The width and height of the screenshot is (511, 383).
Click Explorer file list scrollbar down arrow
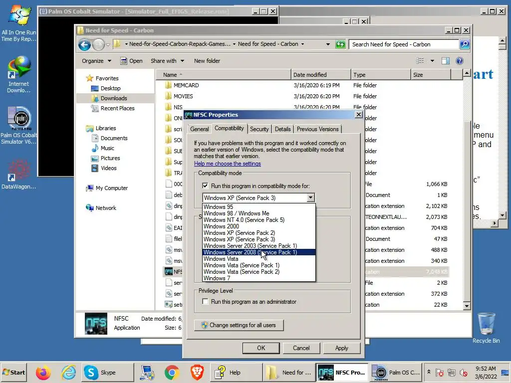coord(467,306)
